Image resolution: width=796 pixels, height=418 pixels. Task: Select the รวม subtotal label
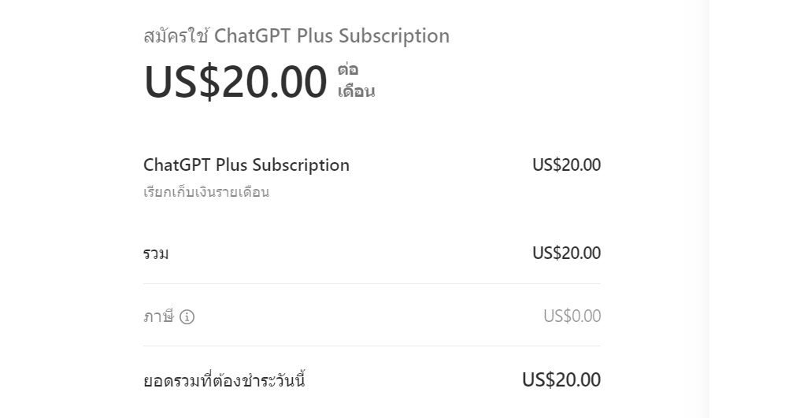156,253
